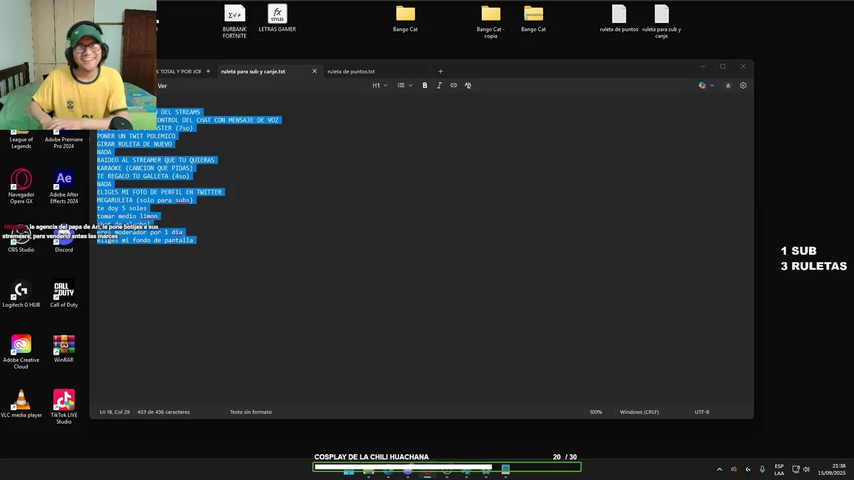This screenshot has height=480, width=854.
Task: Select VLC media player desktop shortcut
Action: pos(21,404)
